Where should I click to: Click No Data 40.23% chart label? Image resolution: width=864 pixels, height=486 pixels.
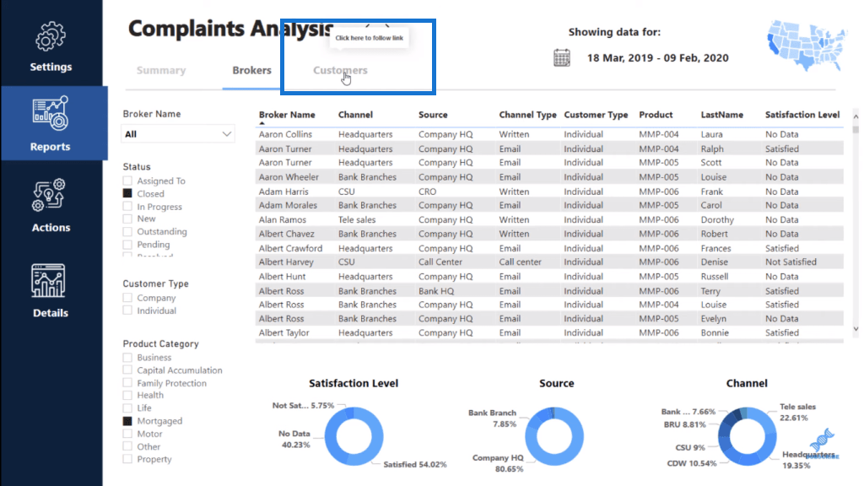(294, 439)
